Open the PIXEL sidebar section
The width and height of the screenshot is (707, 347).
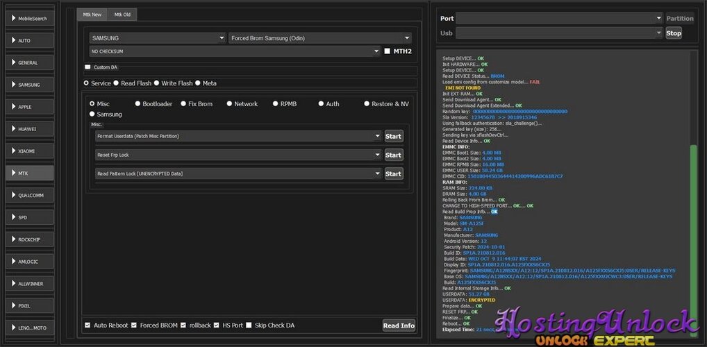tap(30, 305)
